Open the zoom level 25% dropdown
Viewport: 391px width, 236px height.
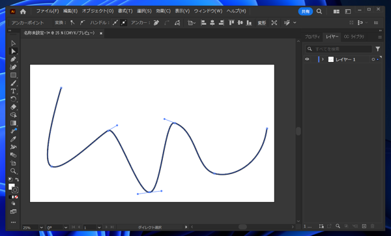pos(42,228)
